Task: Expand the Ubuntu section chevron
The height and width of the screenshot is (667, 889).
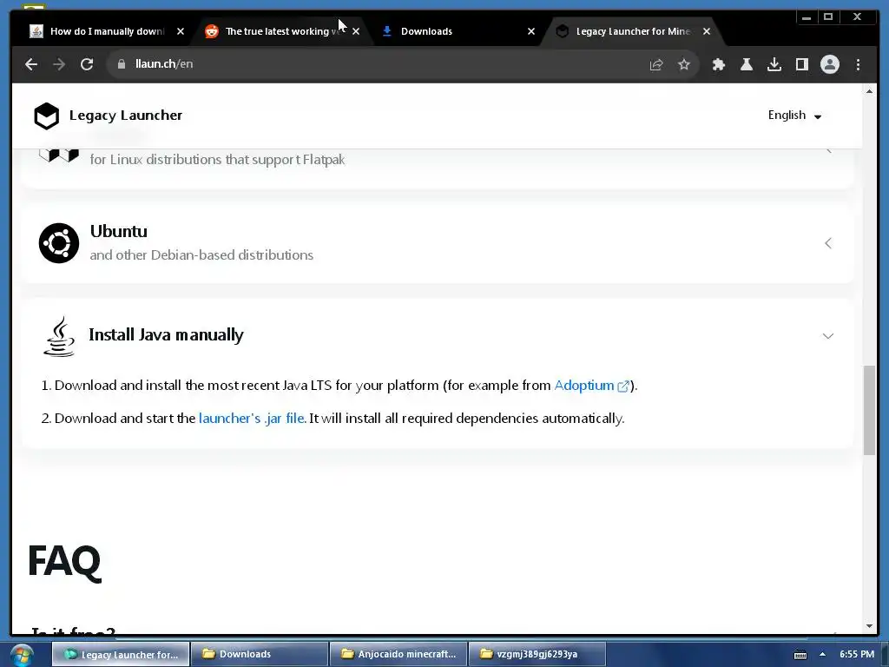Action: pyautogui.click(x=827, y=243)
